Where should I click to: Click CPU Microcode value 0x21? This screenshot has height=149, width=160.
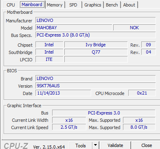tap(142, 93)
